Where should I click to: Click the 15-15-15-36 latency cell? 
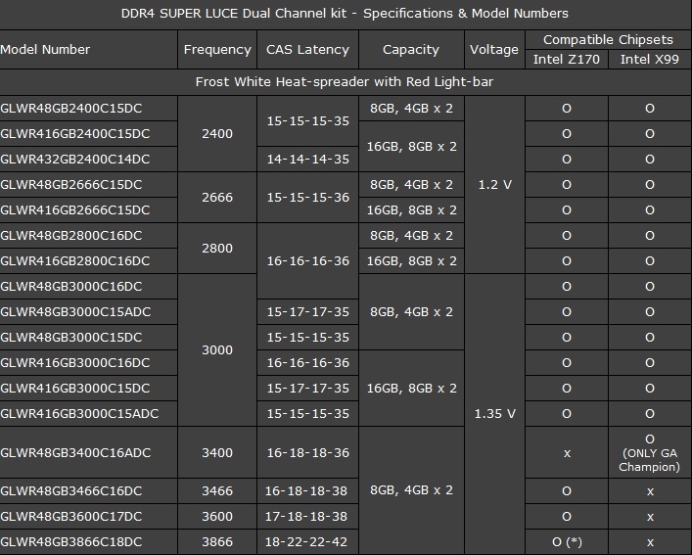308,197
